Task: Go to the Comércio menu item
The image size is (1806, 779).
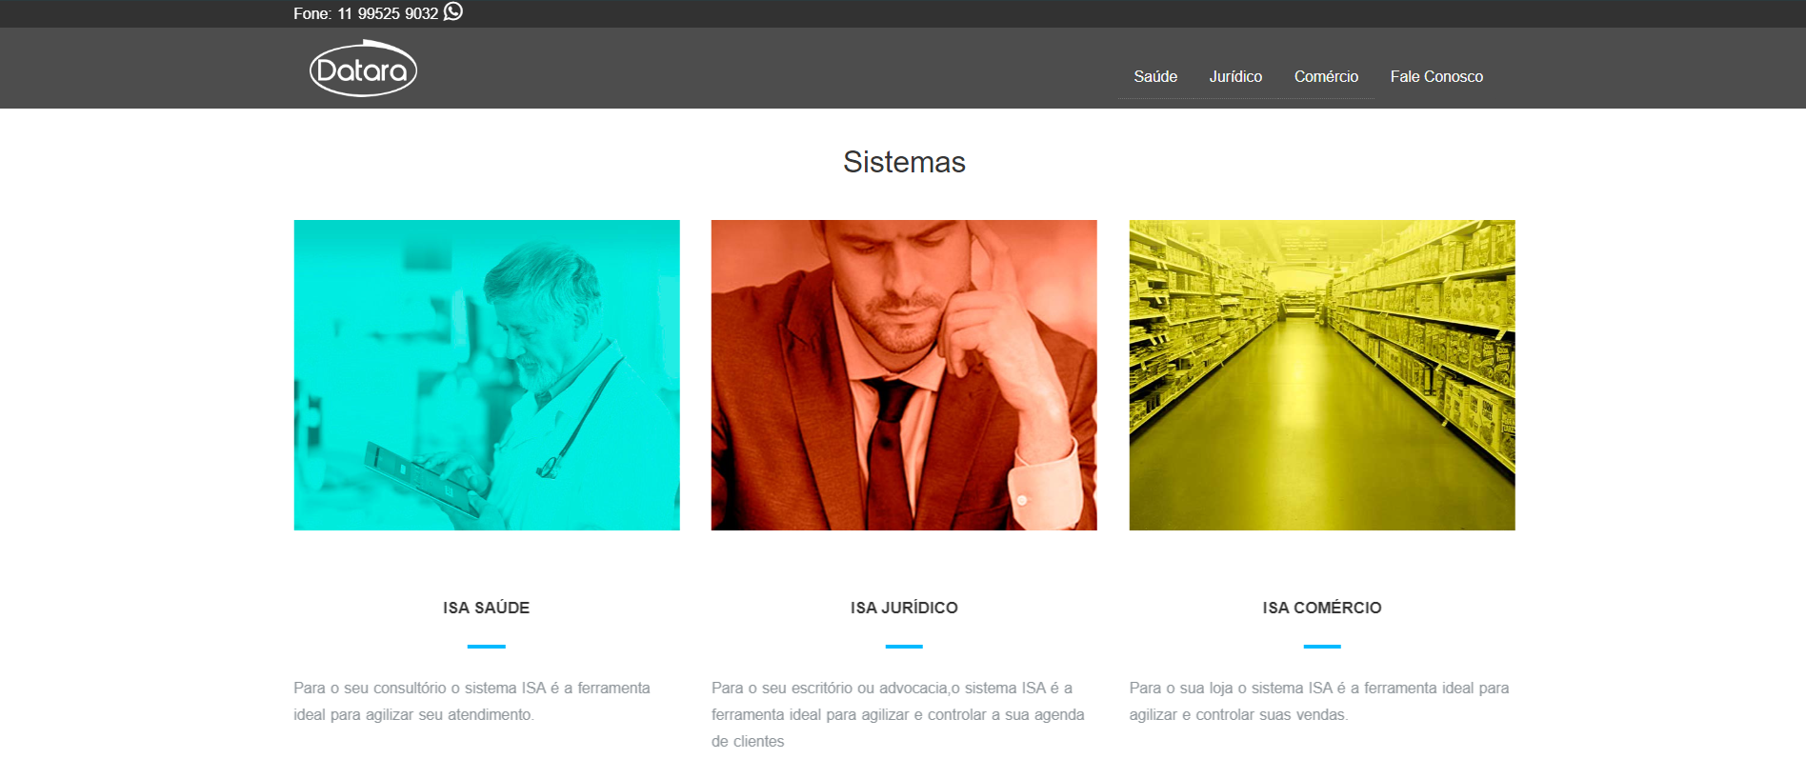Action: pyautogui.click(x=1326, y=76)
